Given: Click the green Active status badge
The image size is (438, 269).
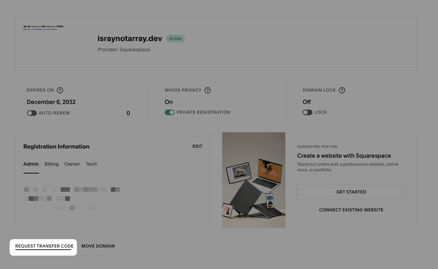Looking at the screenshot, I should (175, 39).
